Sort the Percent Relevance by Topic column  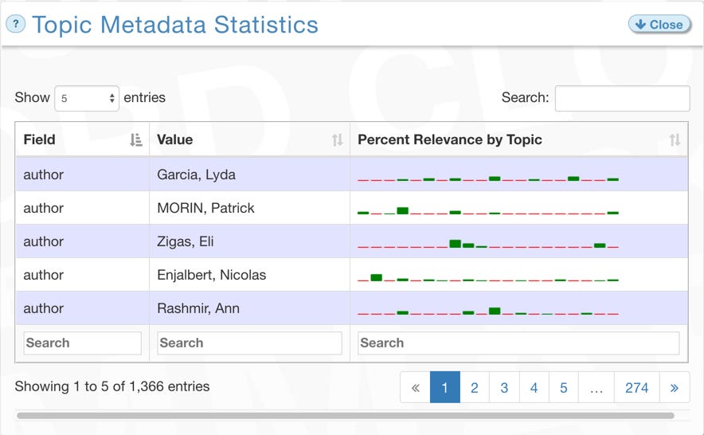675,140
